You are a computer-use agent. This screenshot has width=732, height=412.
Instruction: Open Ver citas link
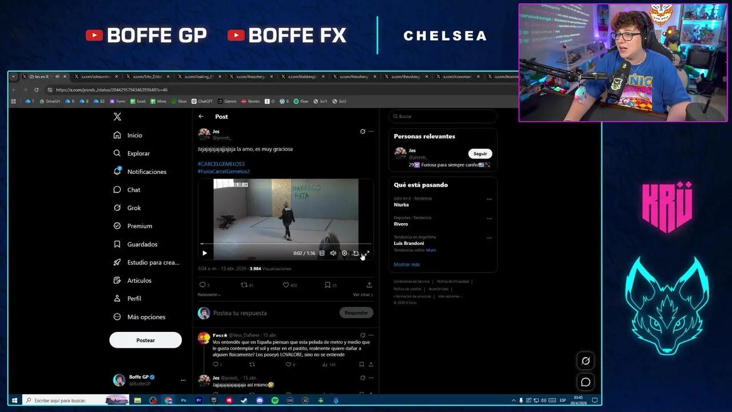point(363,295)
